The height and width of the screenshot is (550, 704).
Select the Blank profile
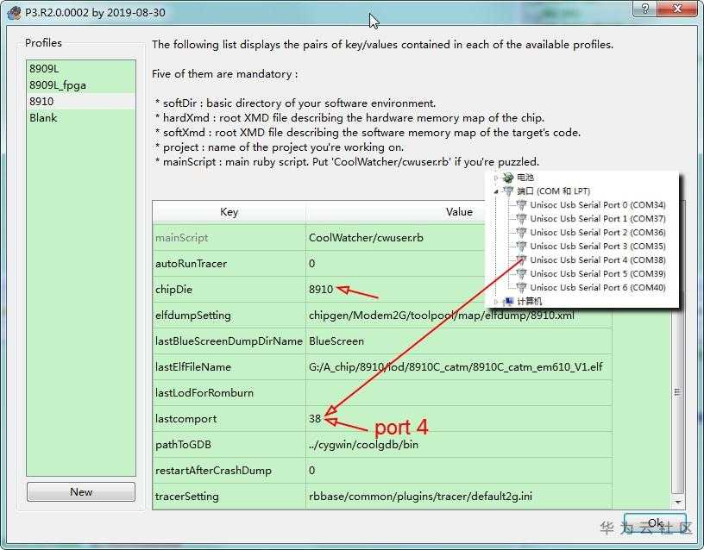(x=81, y=118)
